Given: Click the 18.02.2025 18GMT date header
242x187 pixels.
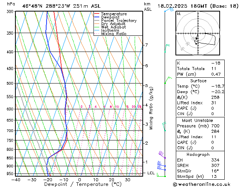Looking at the screenshot, I should [198, 6].
